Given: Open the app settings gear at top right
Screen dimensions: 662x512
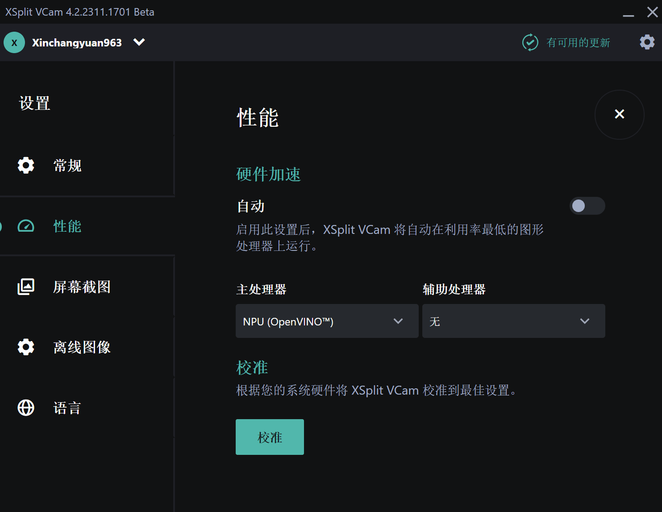Looking at the screenshot, I should click(647, 42).
